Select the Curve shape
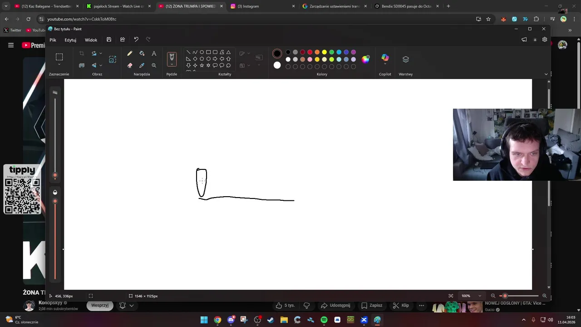The image size is (581, 327). tap(195, 52)
